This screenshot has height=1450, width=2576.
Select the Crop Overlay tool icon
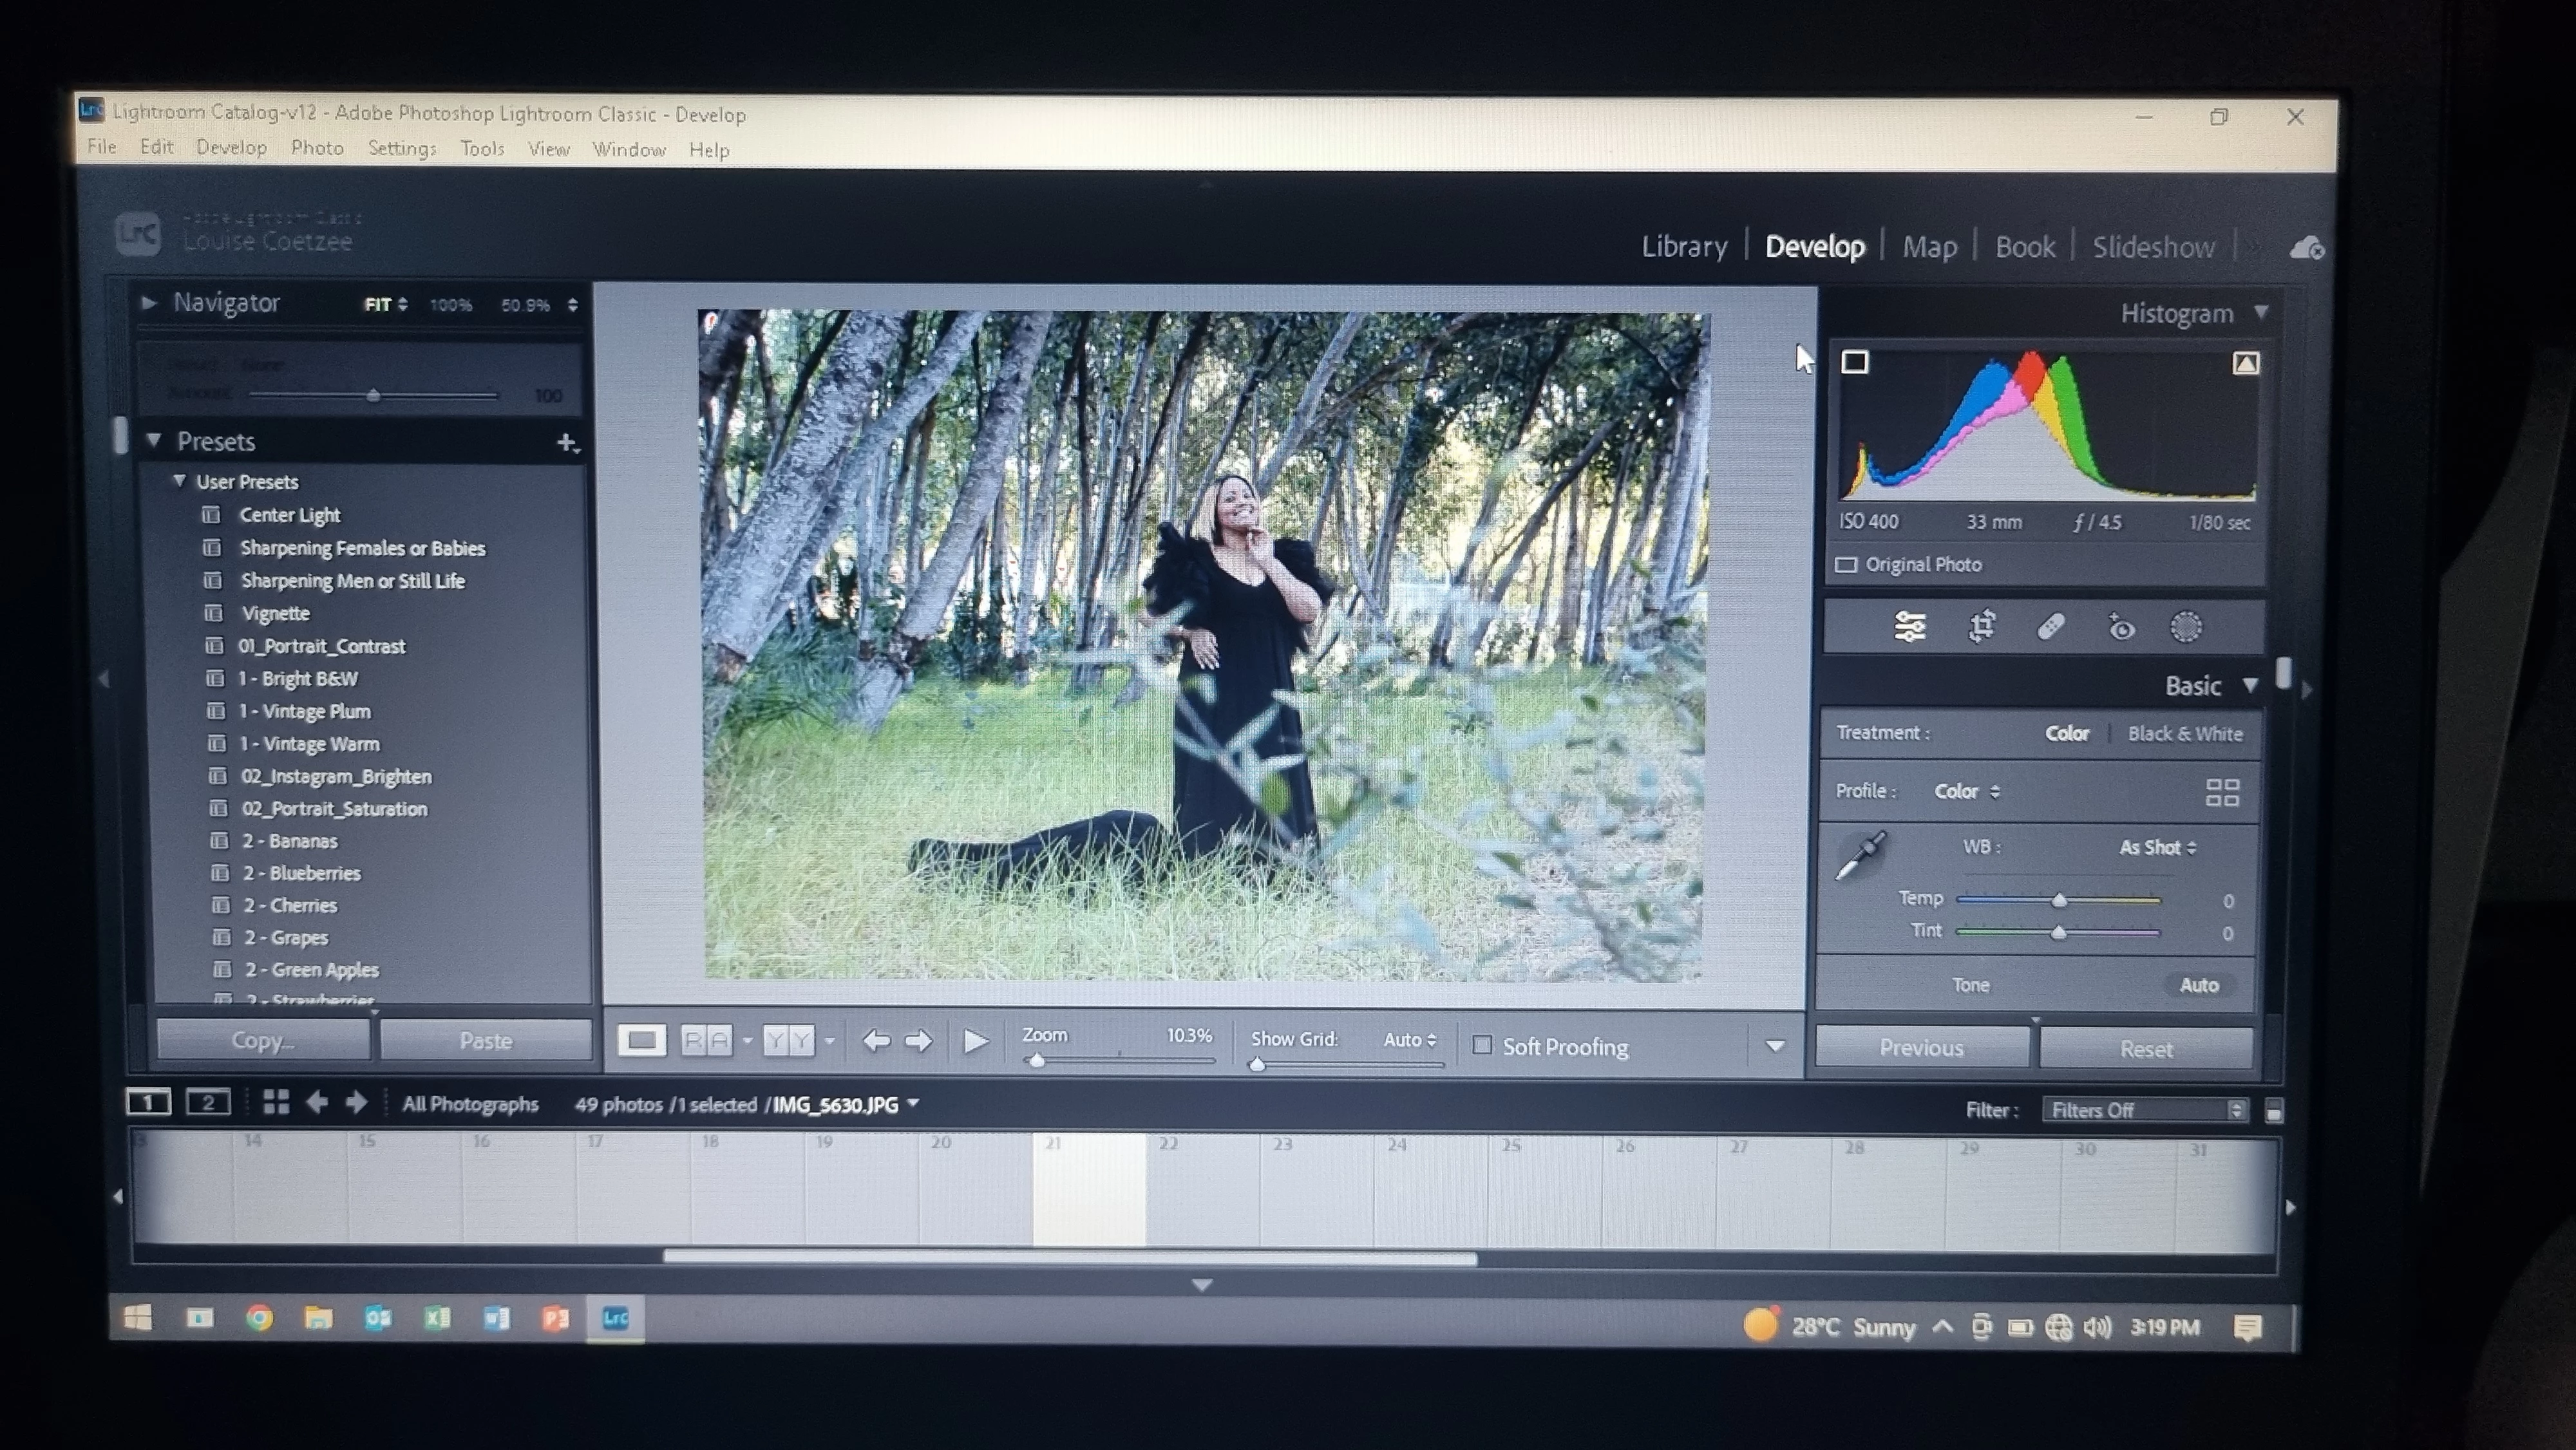(1981, 627)
